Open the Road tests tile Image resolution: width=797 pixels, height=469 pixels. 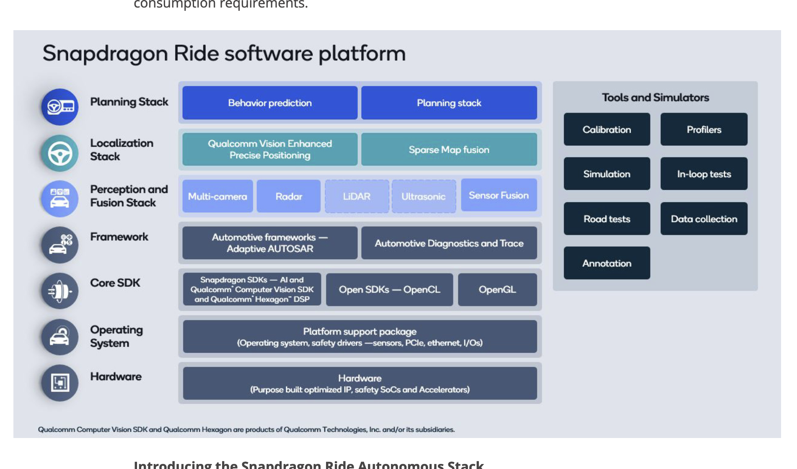(607, 219)
